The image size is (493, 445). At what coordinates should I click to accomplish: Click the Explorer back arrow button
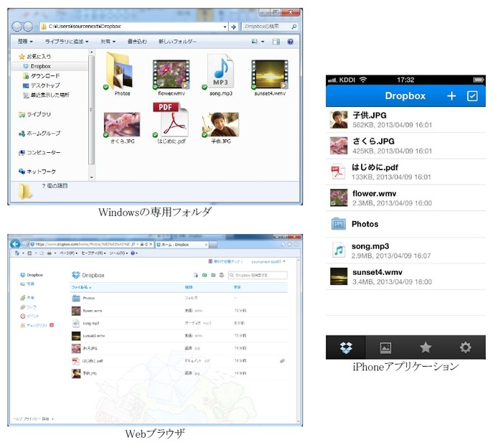click(x=17, y=27)
